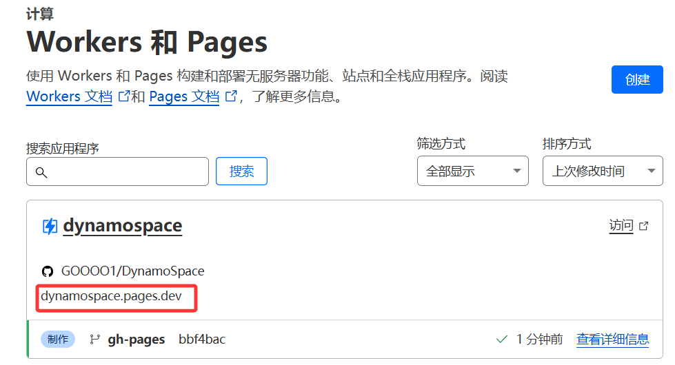Focus the 搜索应用程序 input field
This screenshot has width=675, height=365.
(x=117, y=171)
